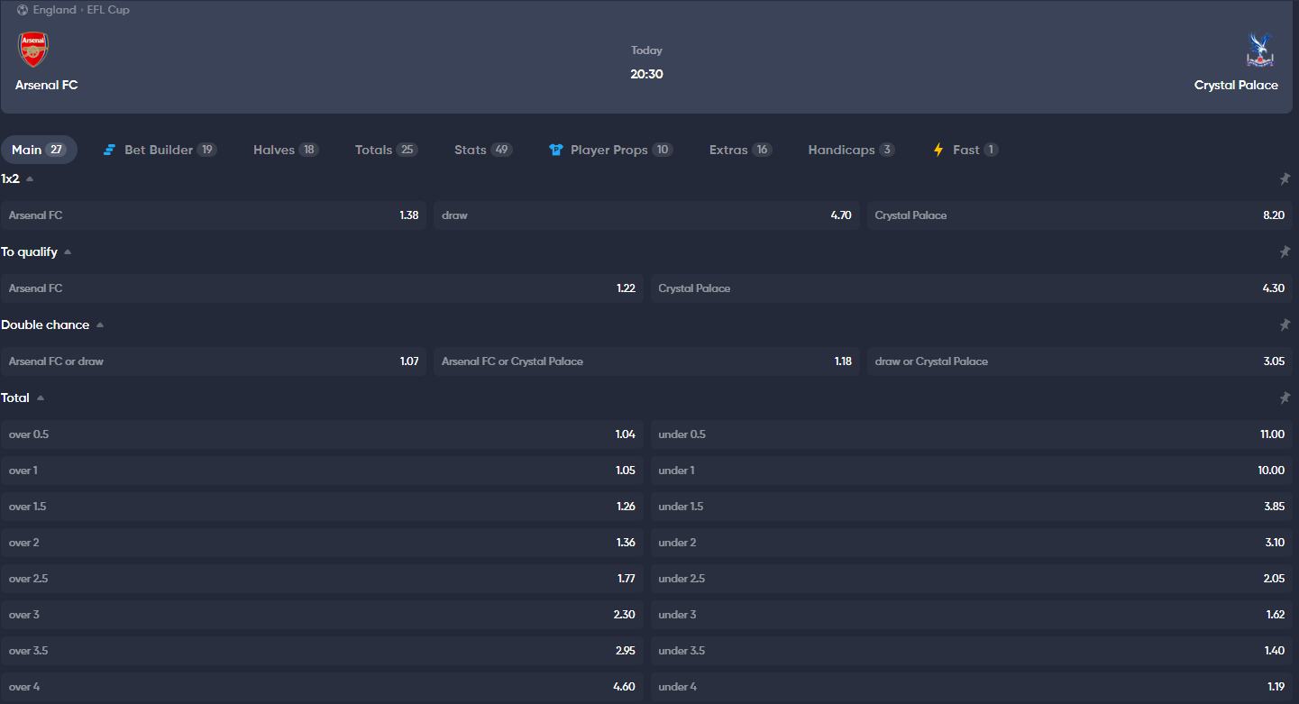The width and height of the screenshot is (1299, 704).
Task: Choose under 3.5 at 1.40
Action: point(972,651)
